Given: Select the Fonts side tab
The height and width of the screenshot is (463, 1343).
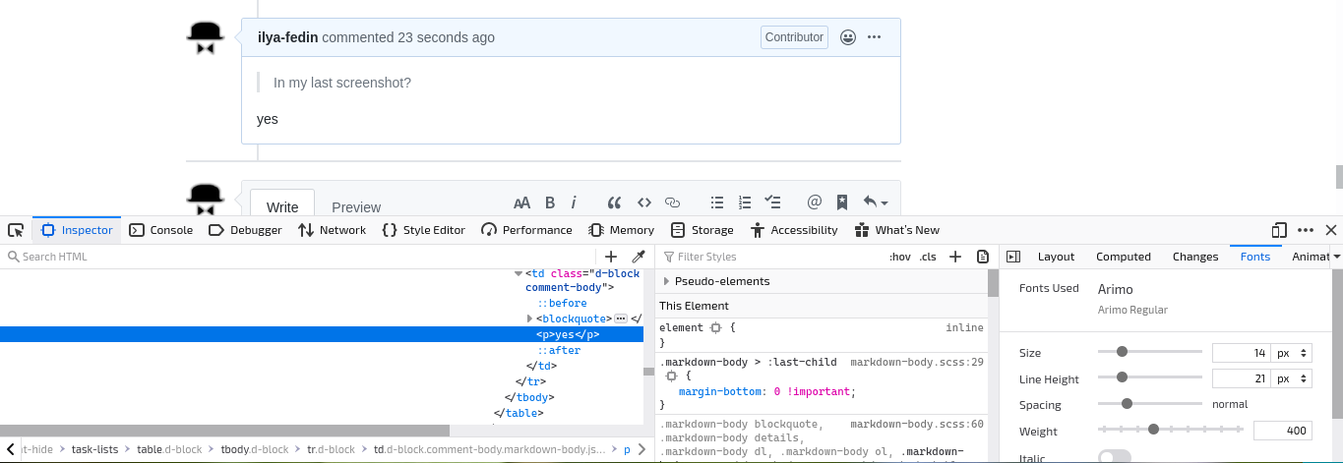Looking at the screenshot, I should [x=1254, y=257].
